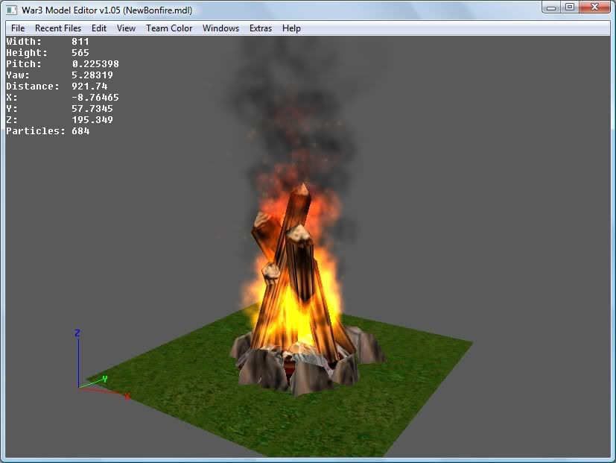Image resolution: width=616 pixels, height=463 pixels.
Task: Click the Particles count 684
Action: (x=80, y=131)
